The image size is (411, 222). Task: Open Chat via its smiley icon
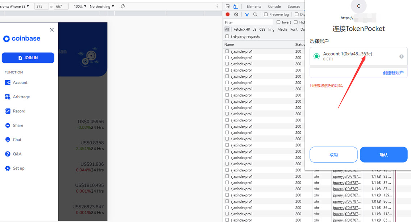point(8,140)
